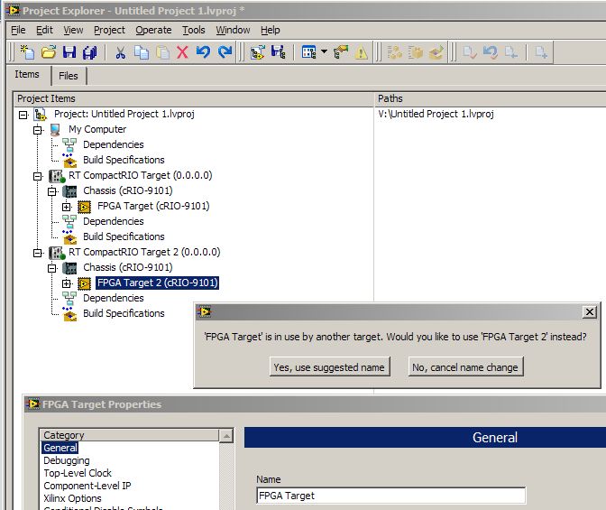Click the Project lvproj file icon
Screen dimensions: 606x510
point(41,115)
